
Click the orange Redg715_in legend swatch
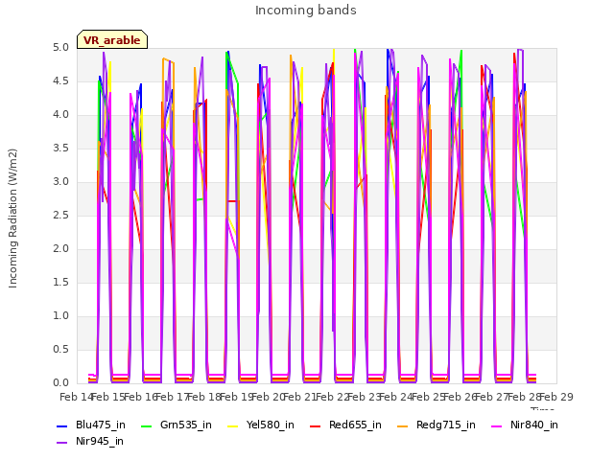[x=403, y=426]
